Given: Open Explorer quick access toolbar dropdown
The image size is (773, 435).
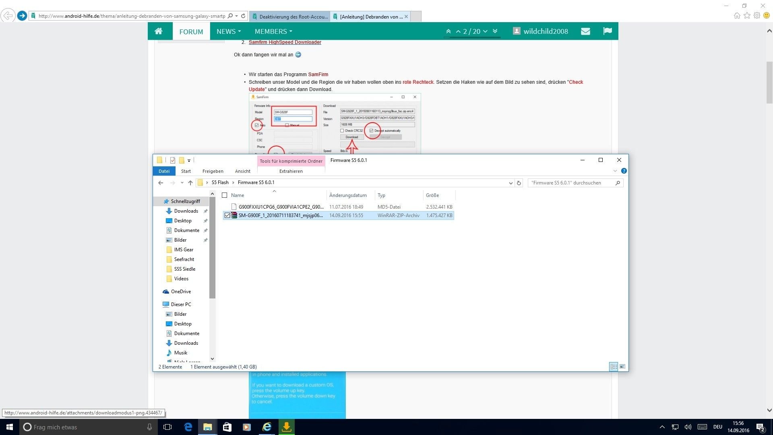Looking at the screenshot, I should pos(189,161).
